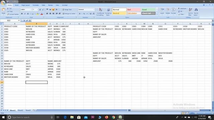Toggle Underline formatting
The width and height of the screenshot is (214, 120).
coord(28,14)
